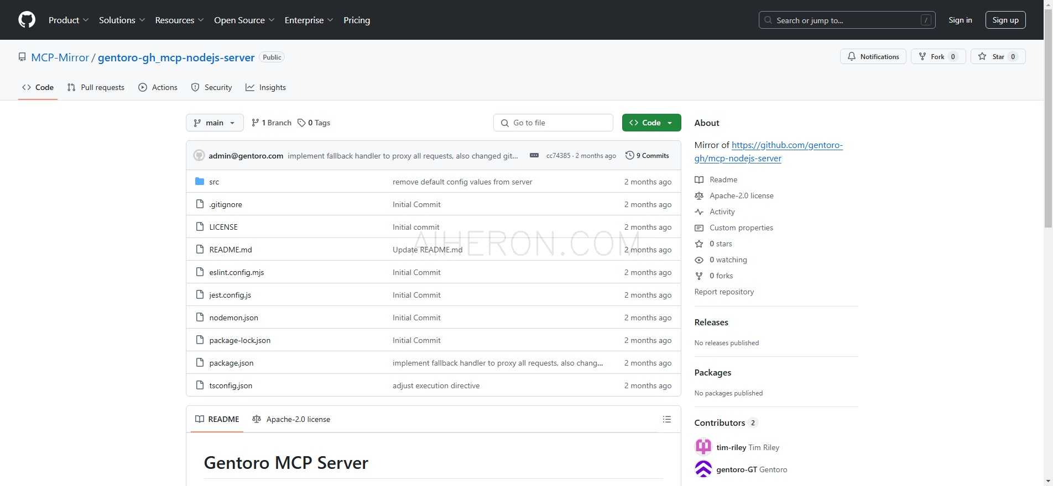Image resolution: width=1053 pixels, height=486 pixels.
Task: Switch to the Pull requests tab
Action: click(x=96, y=87)
